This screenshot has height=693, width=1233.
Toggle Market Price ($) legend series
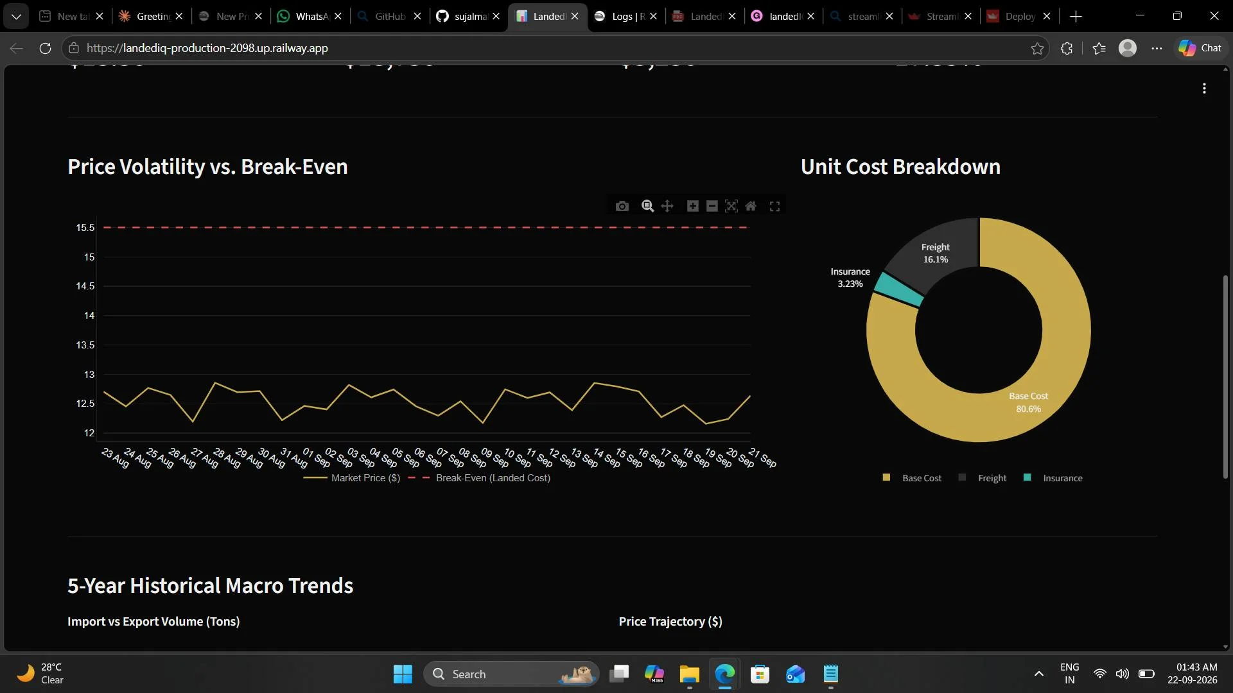[x=352, y=478]
